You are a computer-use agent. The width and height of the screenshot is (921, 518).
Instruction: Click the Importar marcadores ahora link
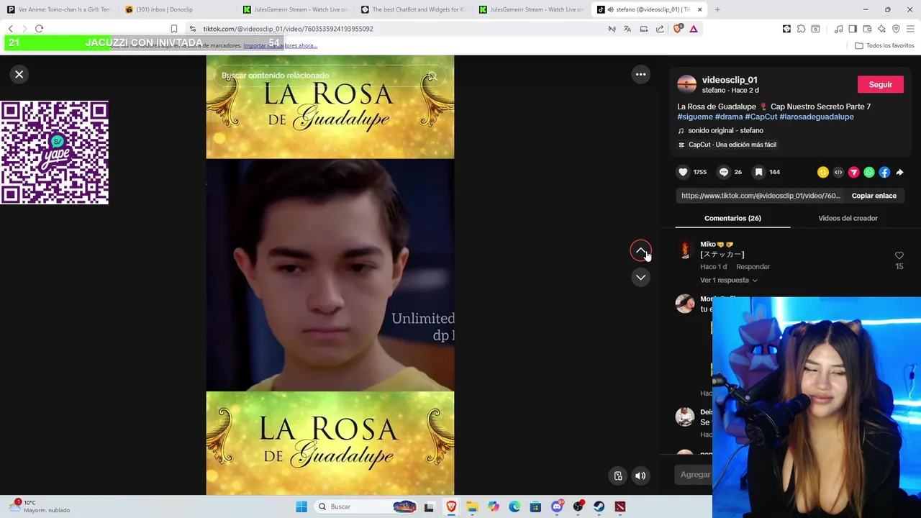[x=280, y=45]
